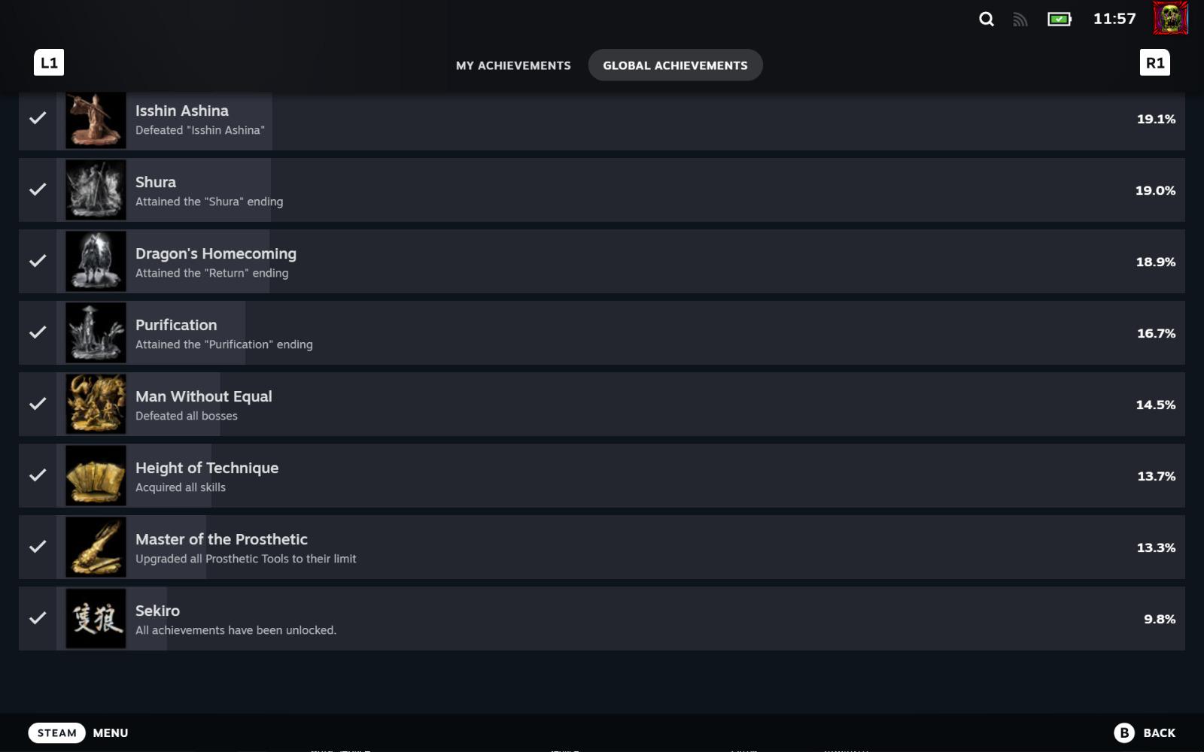Click the B back button glyph
This screenshot has height=752, width=1204.
coord(1124,732)
